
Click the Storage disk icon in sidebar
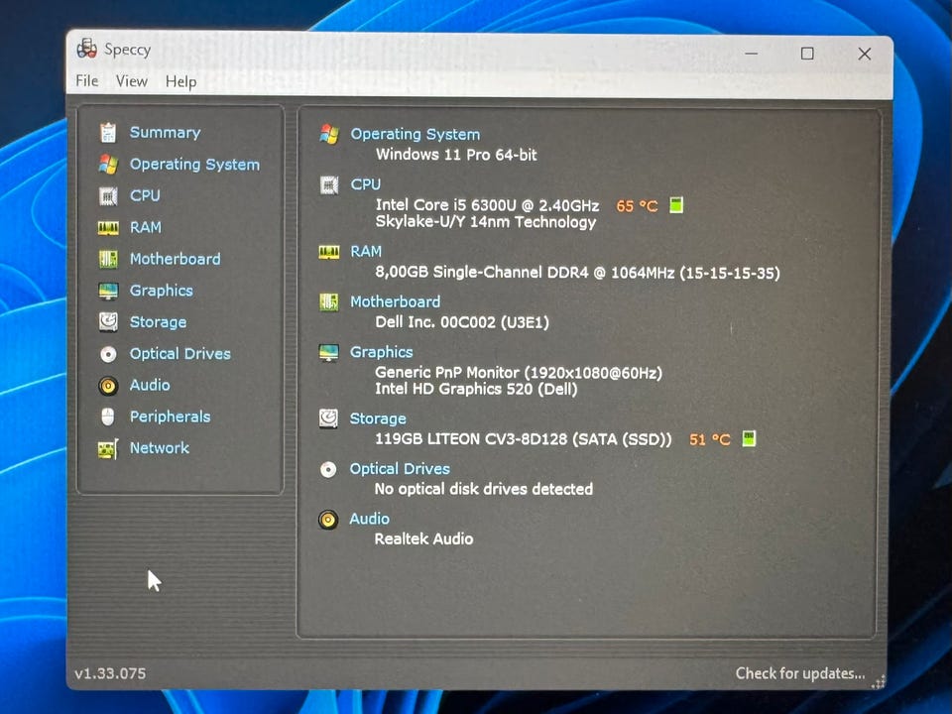click(108, 321)
